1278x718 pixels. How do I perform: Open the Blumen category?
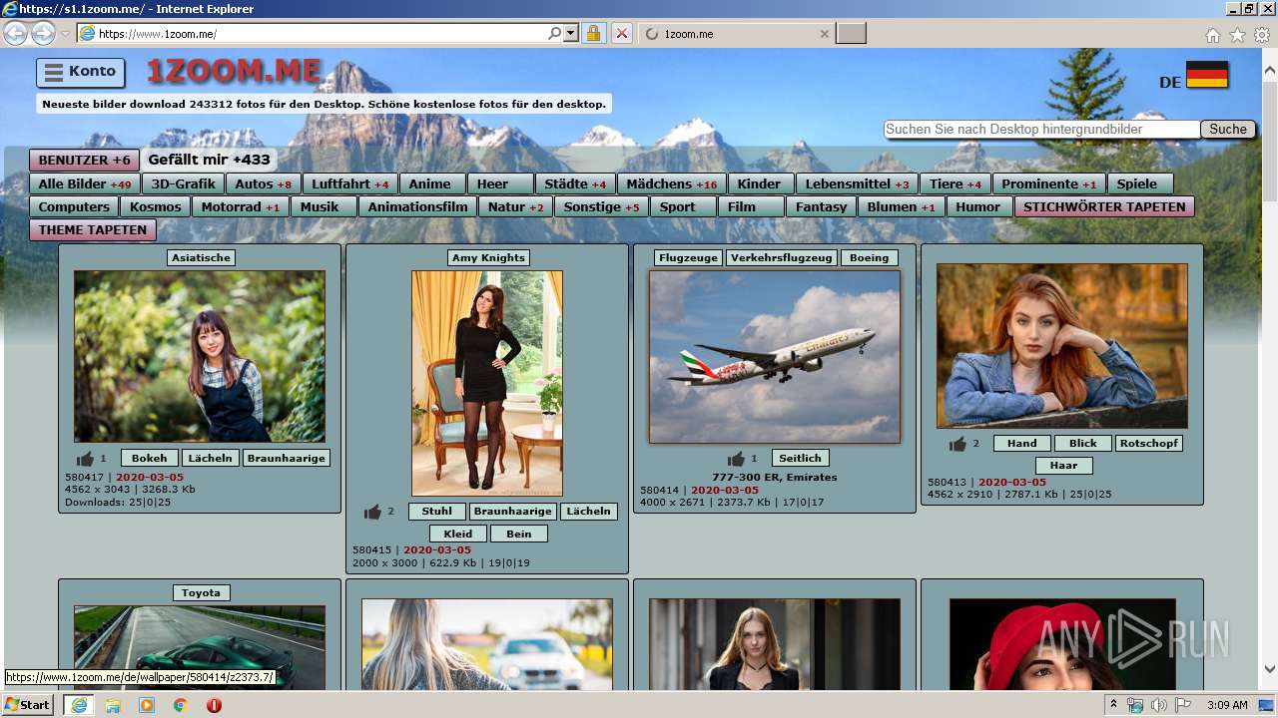tap(901, 206)
